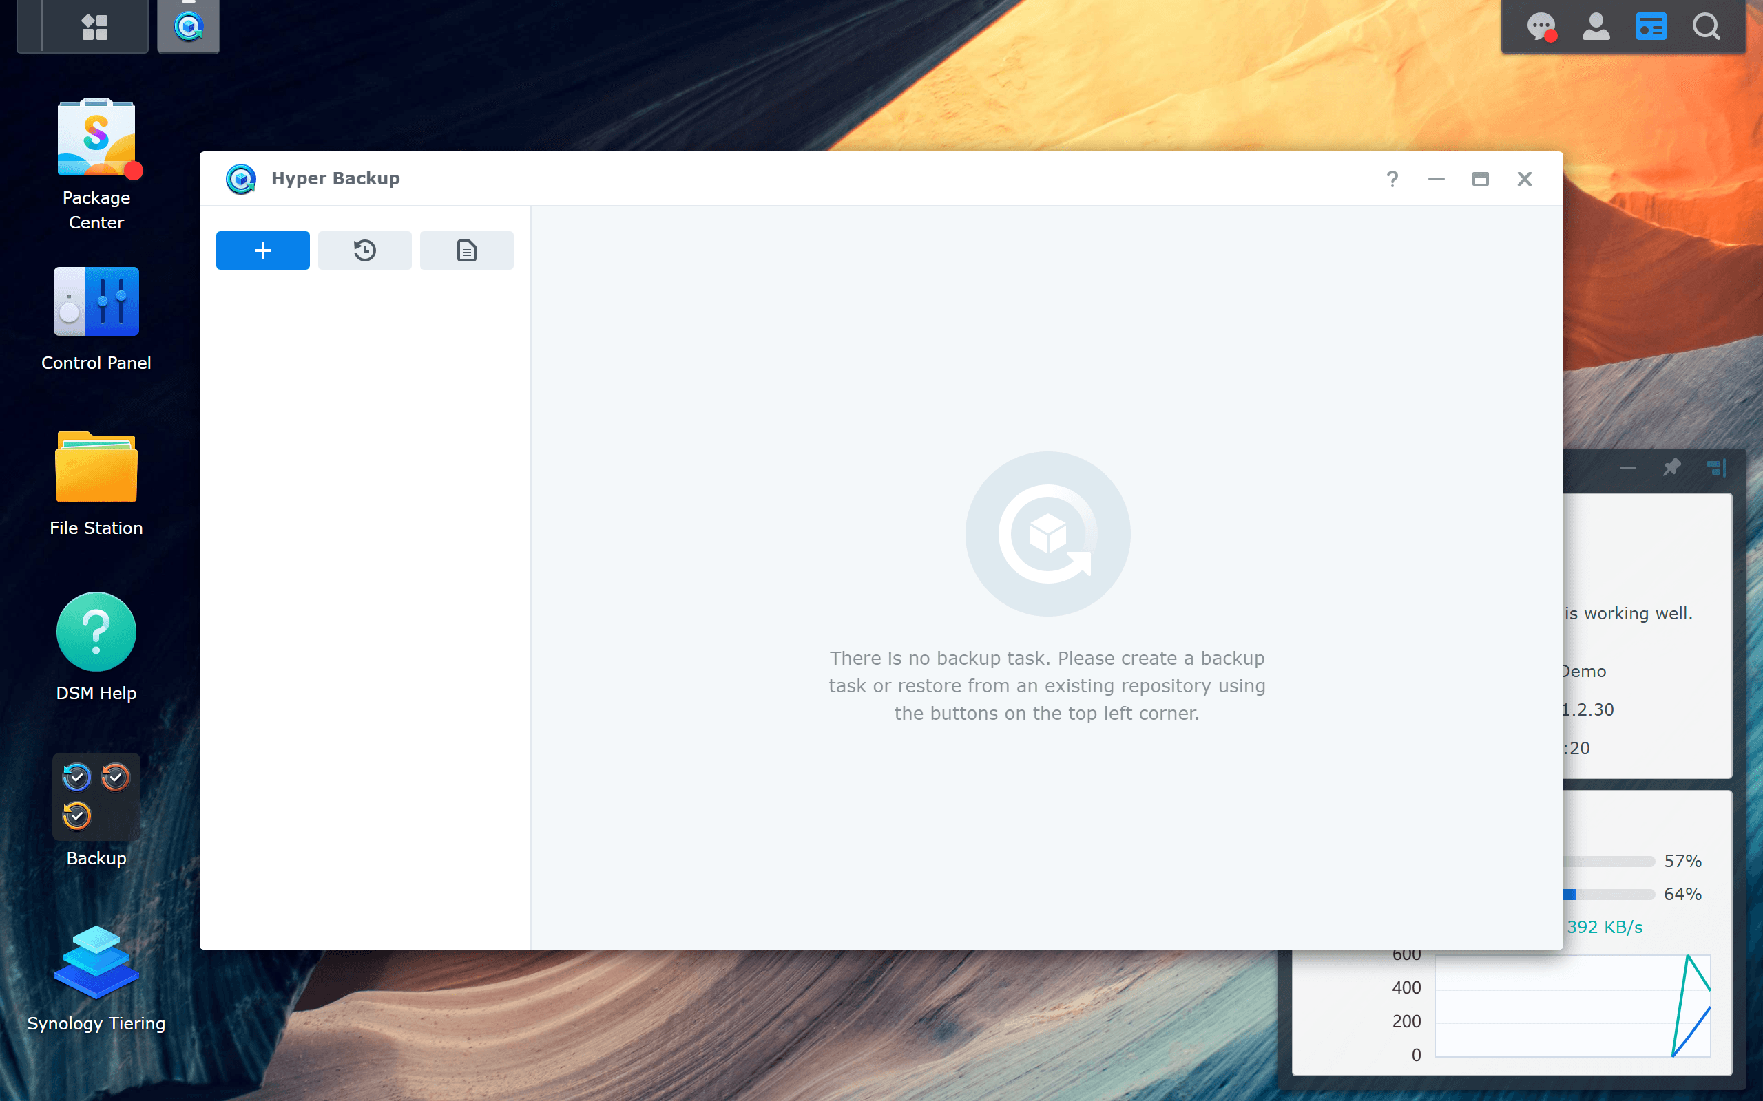This screenshot has width=1763, height=1101.
Task: Pin the widget panel with pin icon
Action: click(1672, 467)
